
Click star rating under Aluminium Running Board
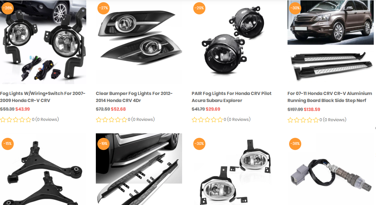coord(303,120)
